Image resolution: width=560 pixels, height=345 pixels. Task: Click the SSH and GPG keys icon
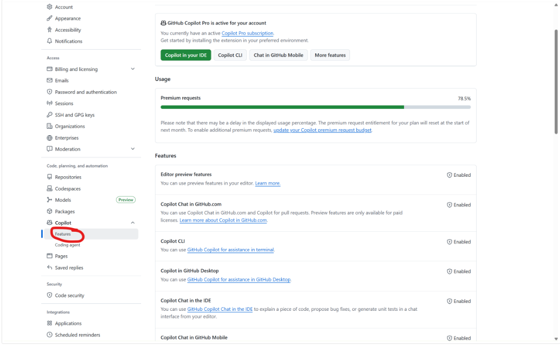[x=50, y=114]
